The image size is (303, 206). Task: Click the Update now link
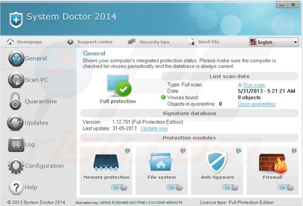[x=154, y=128]
